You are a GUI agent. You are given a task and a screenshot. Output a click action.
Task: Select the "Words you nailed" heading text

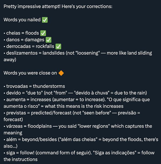pyautogui.click(x=22, y=20)
